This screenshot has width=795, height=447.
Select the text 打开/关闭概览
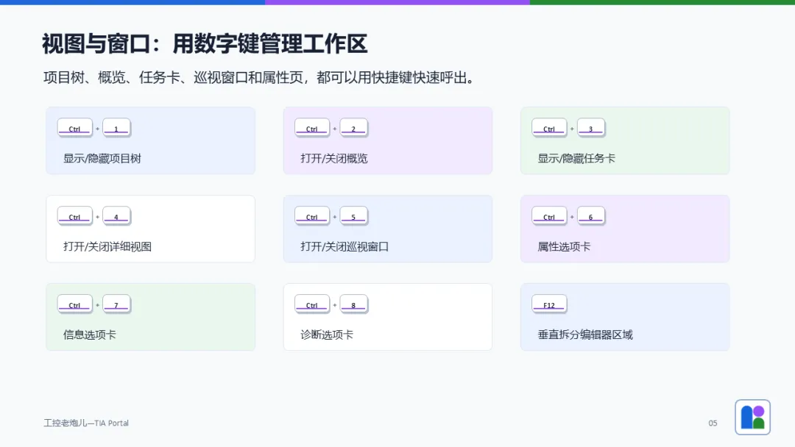click(x=333, y=159)
